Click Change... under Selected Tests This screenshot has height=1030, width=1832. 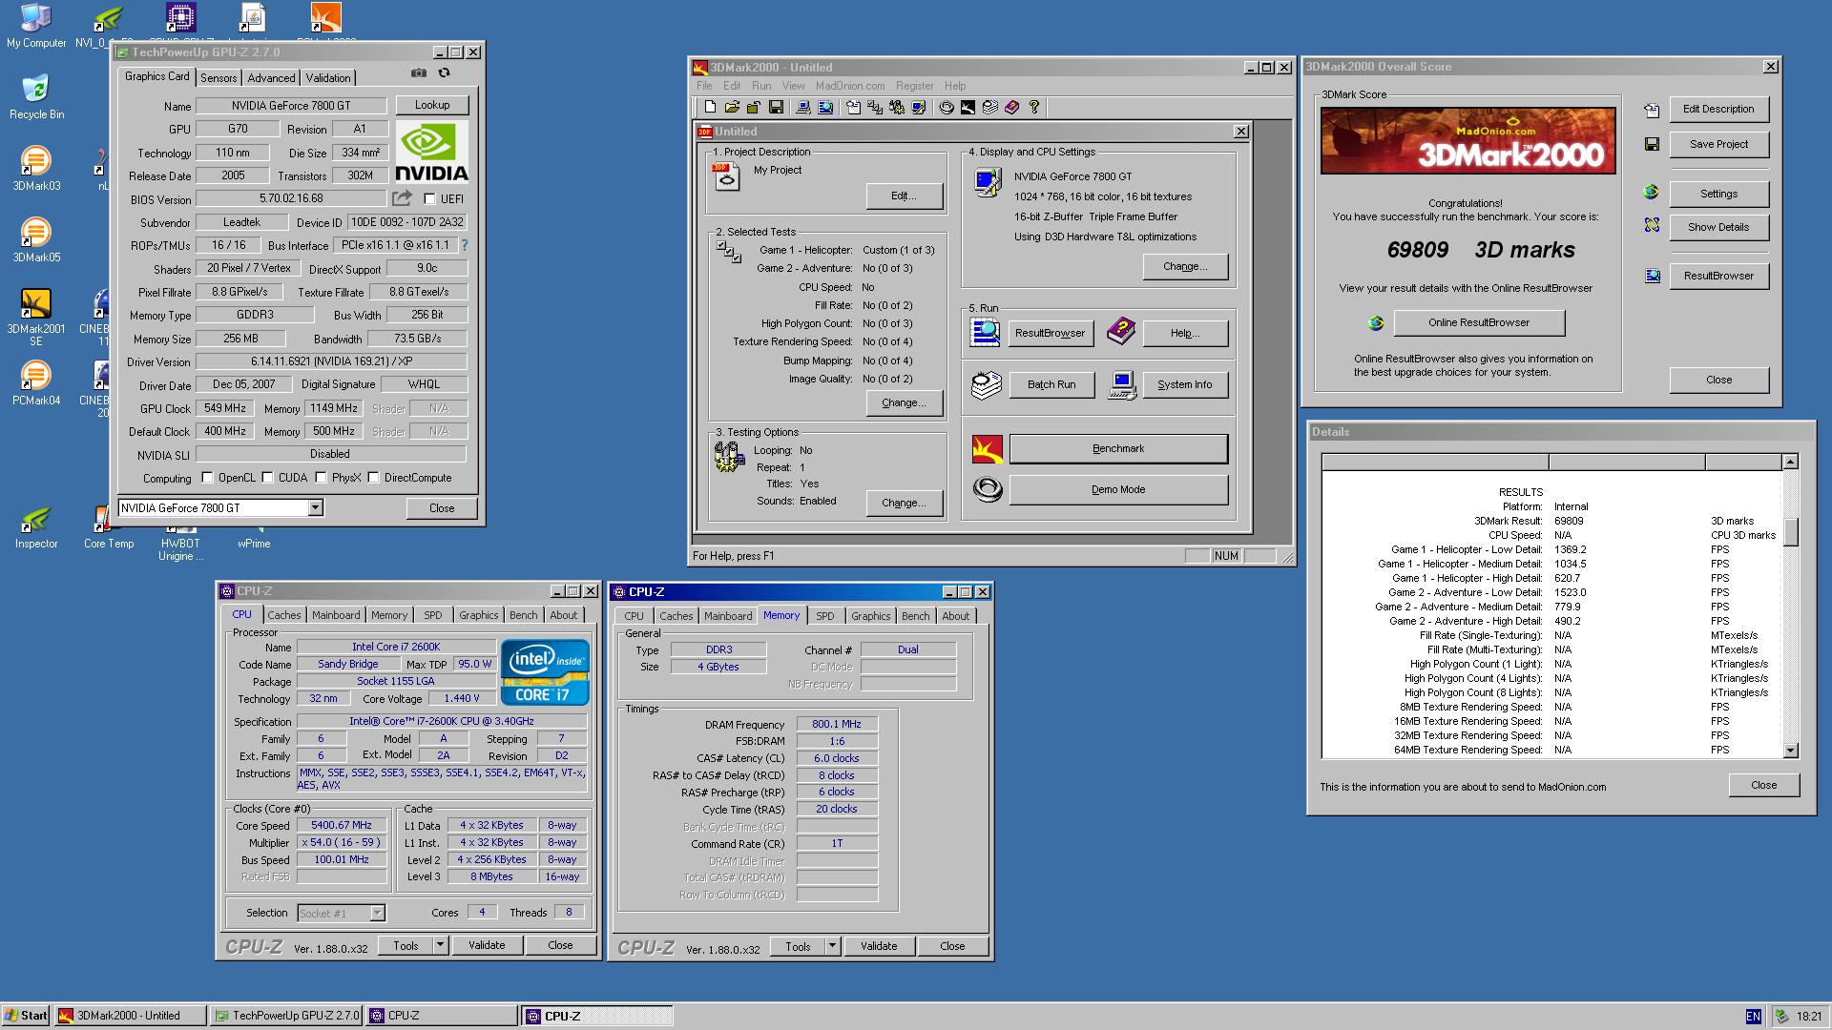pos(904,402)
